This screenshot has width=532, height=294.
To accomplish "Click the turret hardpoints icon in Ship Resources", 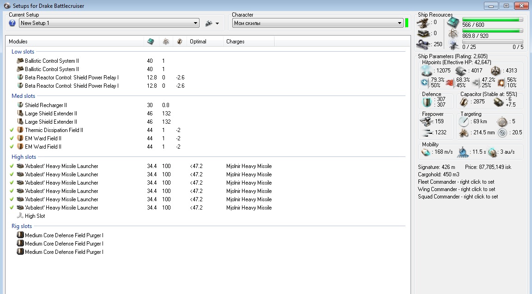I will (423, 23).
